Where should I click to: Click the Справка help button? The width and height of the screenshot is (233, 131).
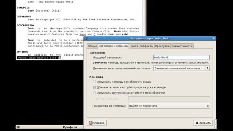pos(97,123)
